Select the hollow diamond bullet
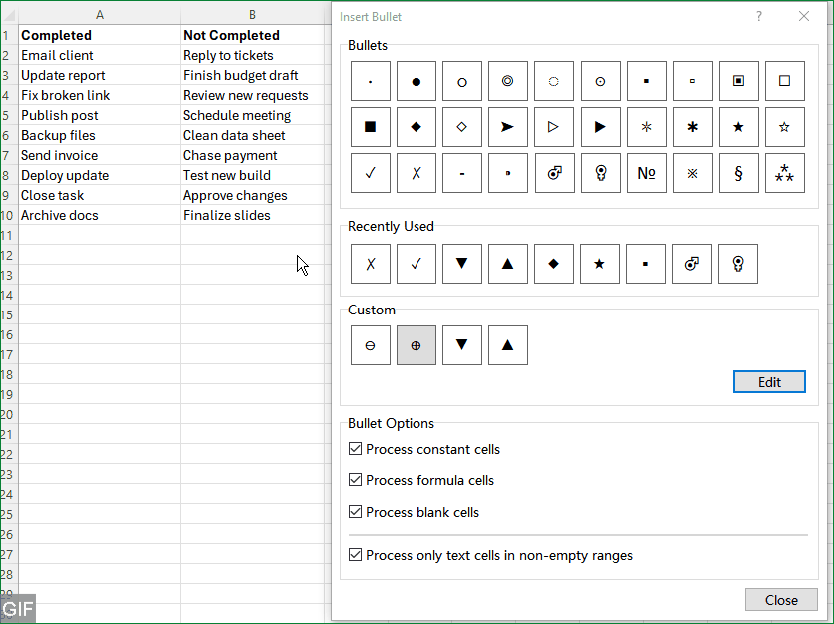The height and width of the screenshot is (624, 834). [x=462, y=127]
